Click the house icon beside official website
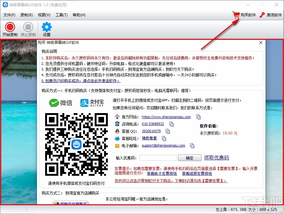The width and height of the screenshot is (284, 214). [117, 117]
